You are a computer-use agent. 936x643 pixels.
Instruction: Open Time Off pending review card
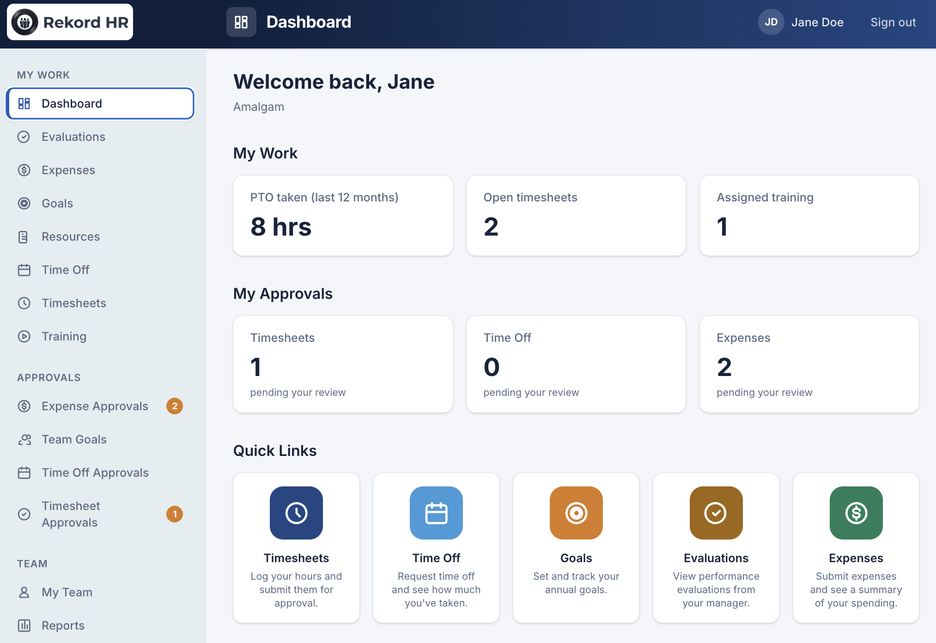tap(576, 364)
